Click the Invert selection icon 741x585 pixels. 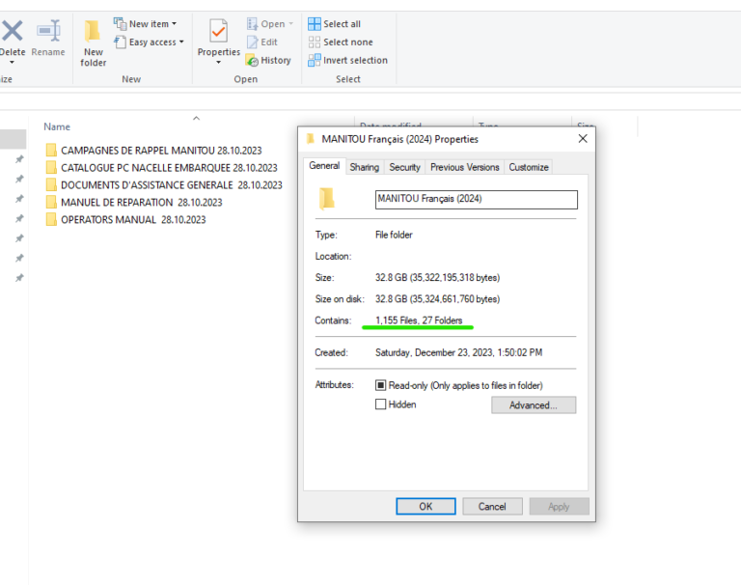click(x=315, y=60)
